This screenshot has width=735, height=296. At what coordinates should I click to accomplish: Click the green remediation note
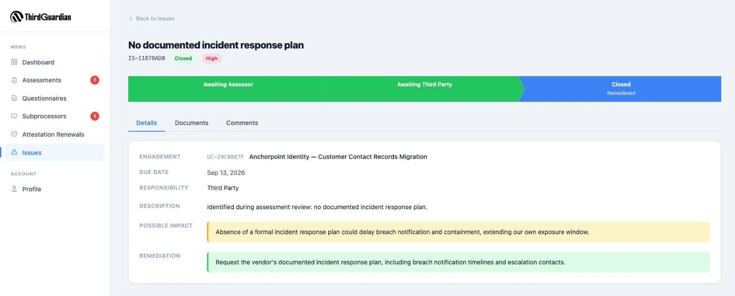[458, 262]
